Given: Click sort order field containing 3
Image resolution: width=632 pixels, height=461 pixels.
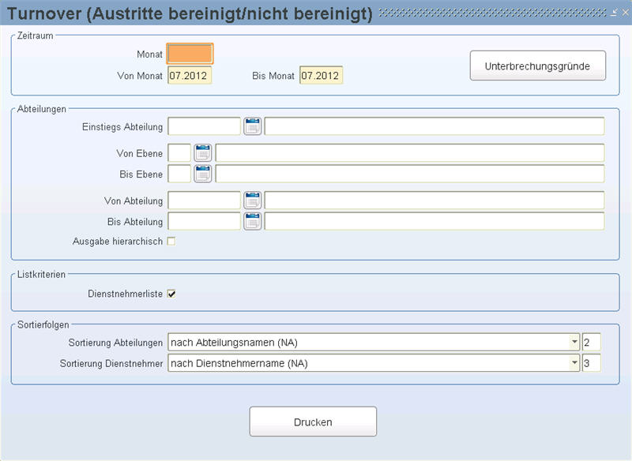Looking at the screenshot, I should pos(591,363).
